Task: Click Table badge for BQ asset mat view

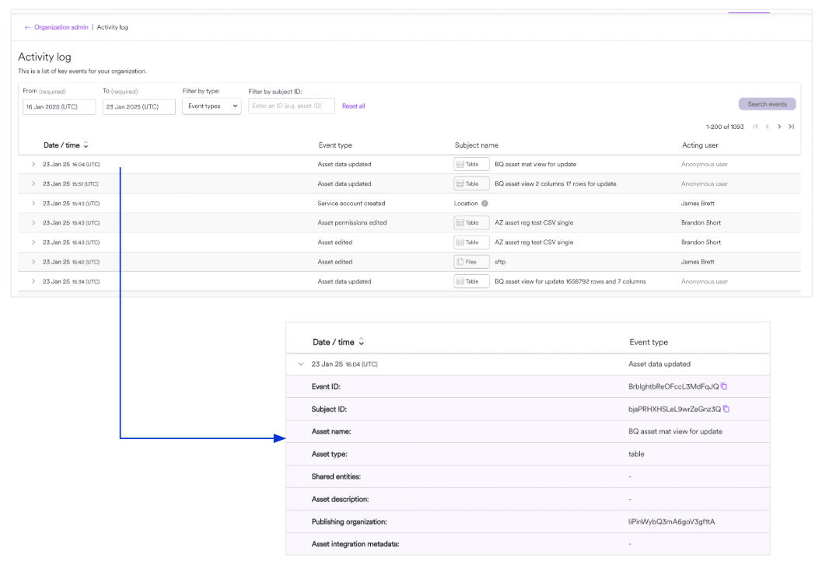Action: point(471,164)
